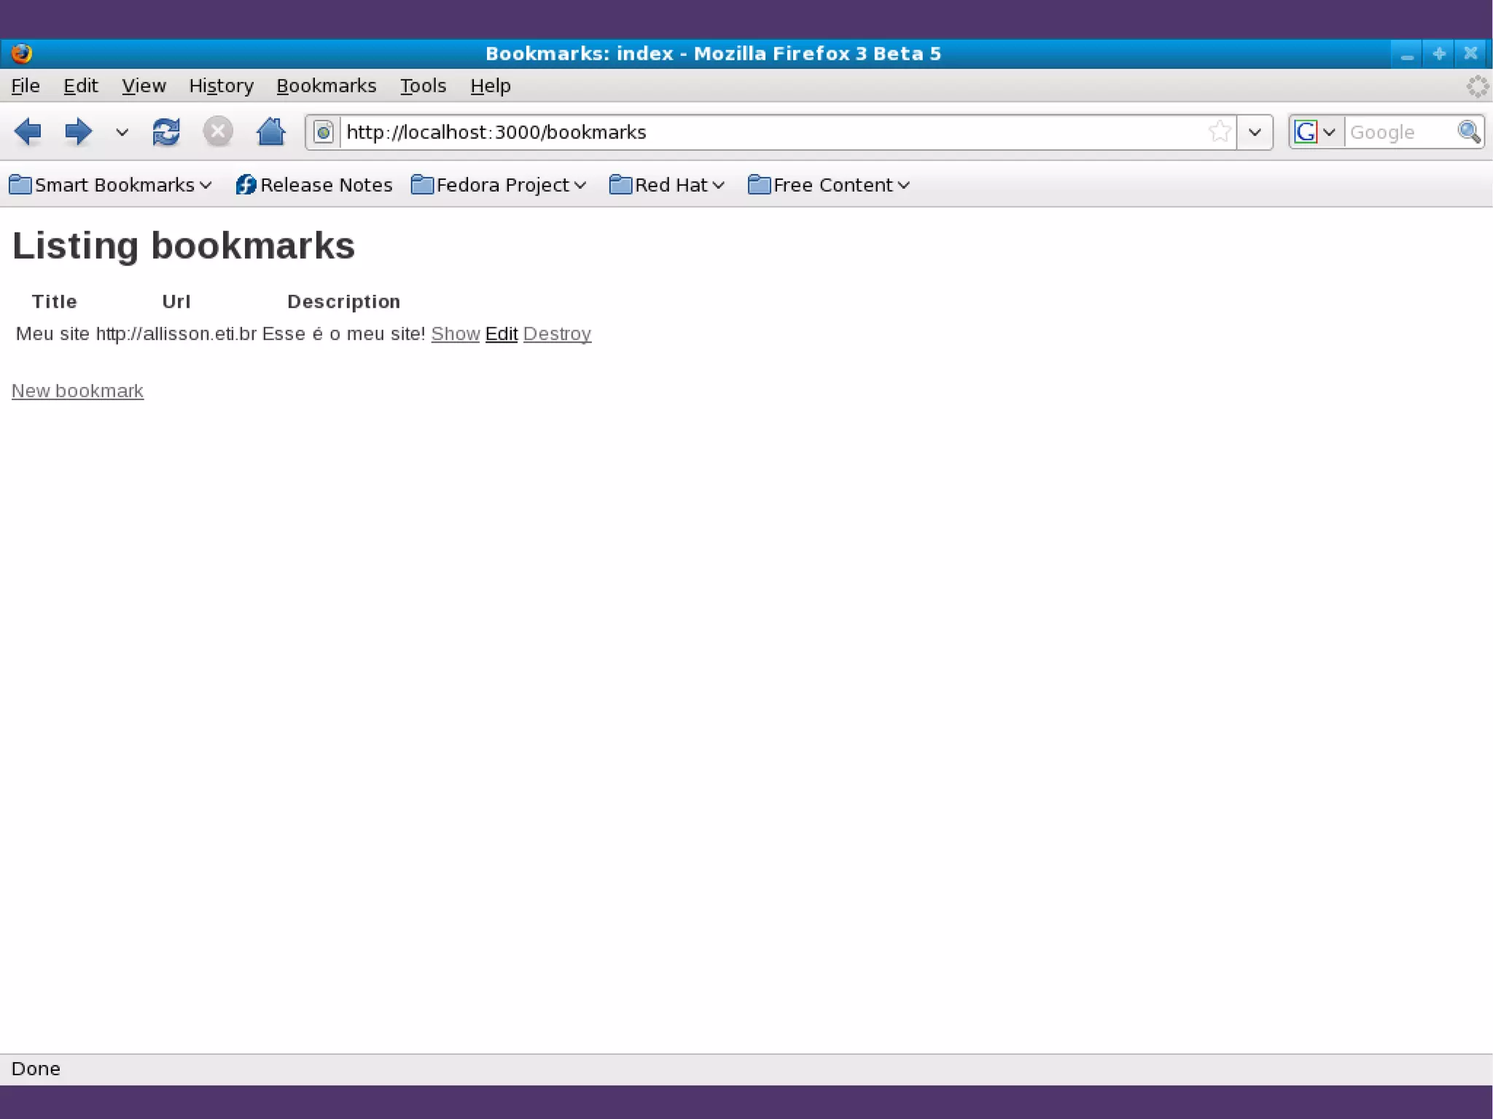Click the search magnifier icon
The height and width of the screenshot is (1119, 1493).
[1469, 132]
